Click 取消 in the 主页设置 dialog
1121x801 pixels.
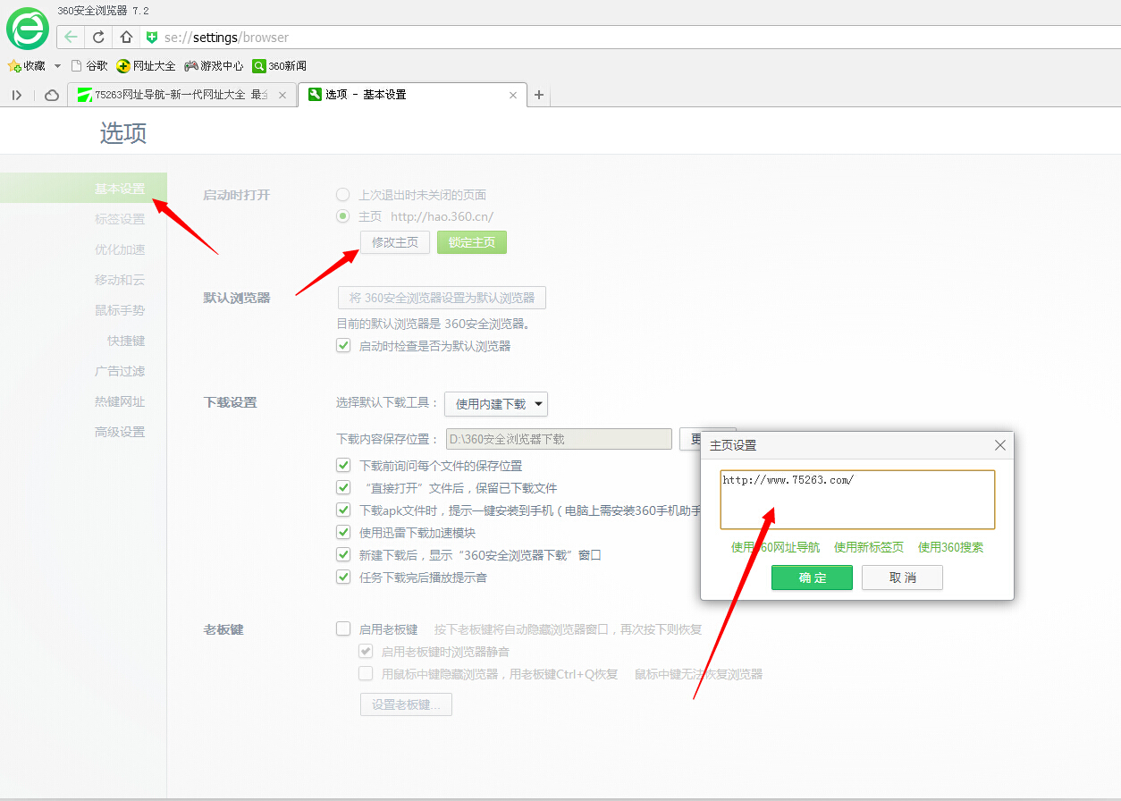click(x=903, y=578)
